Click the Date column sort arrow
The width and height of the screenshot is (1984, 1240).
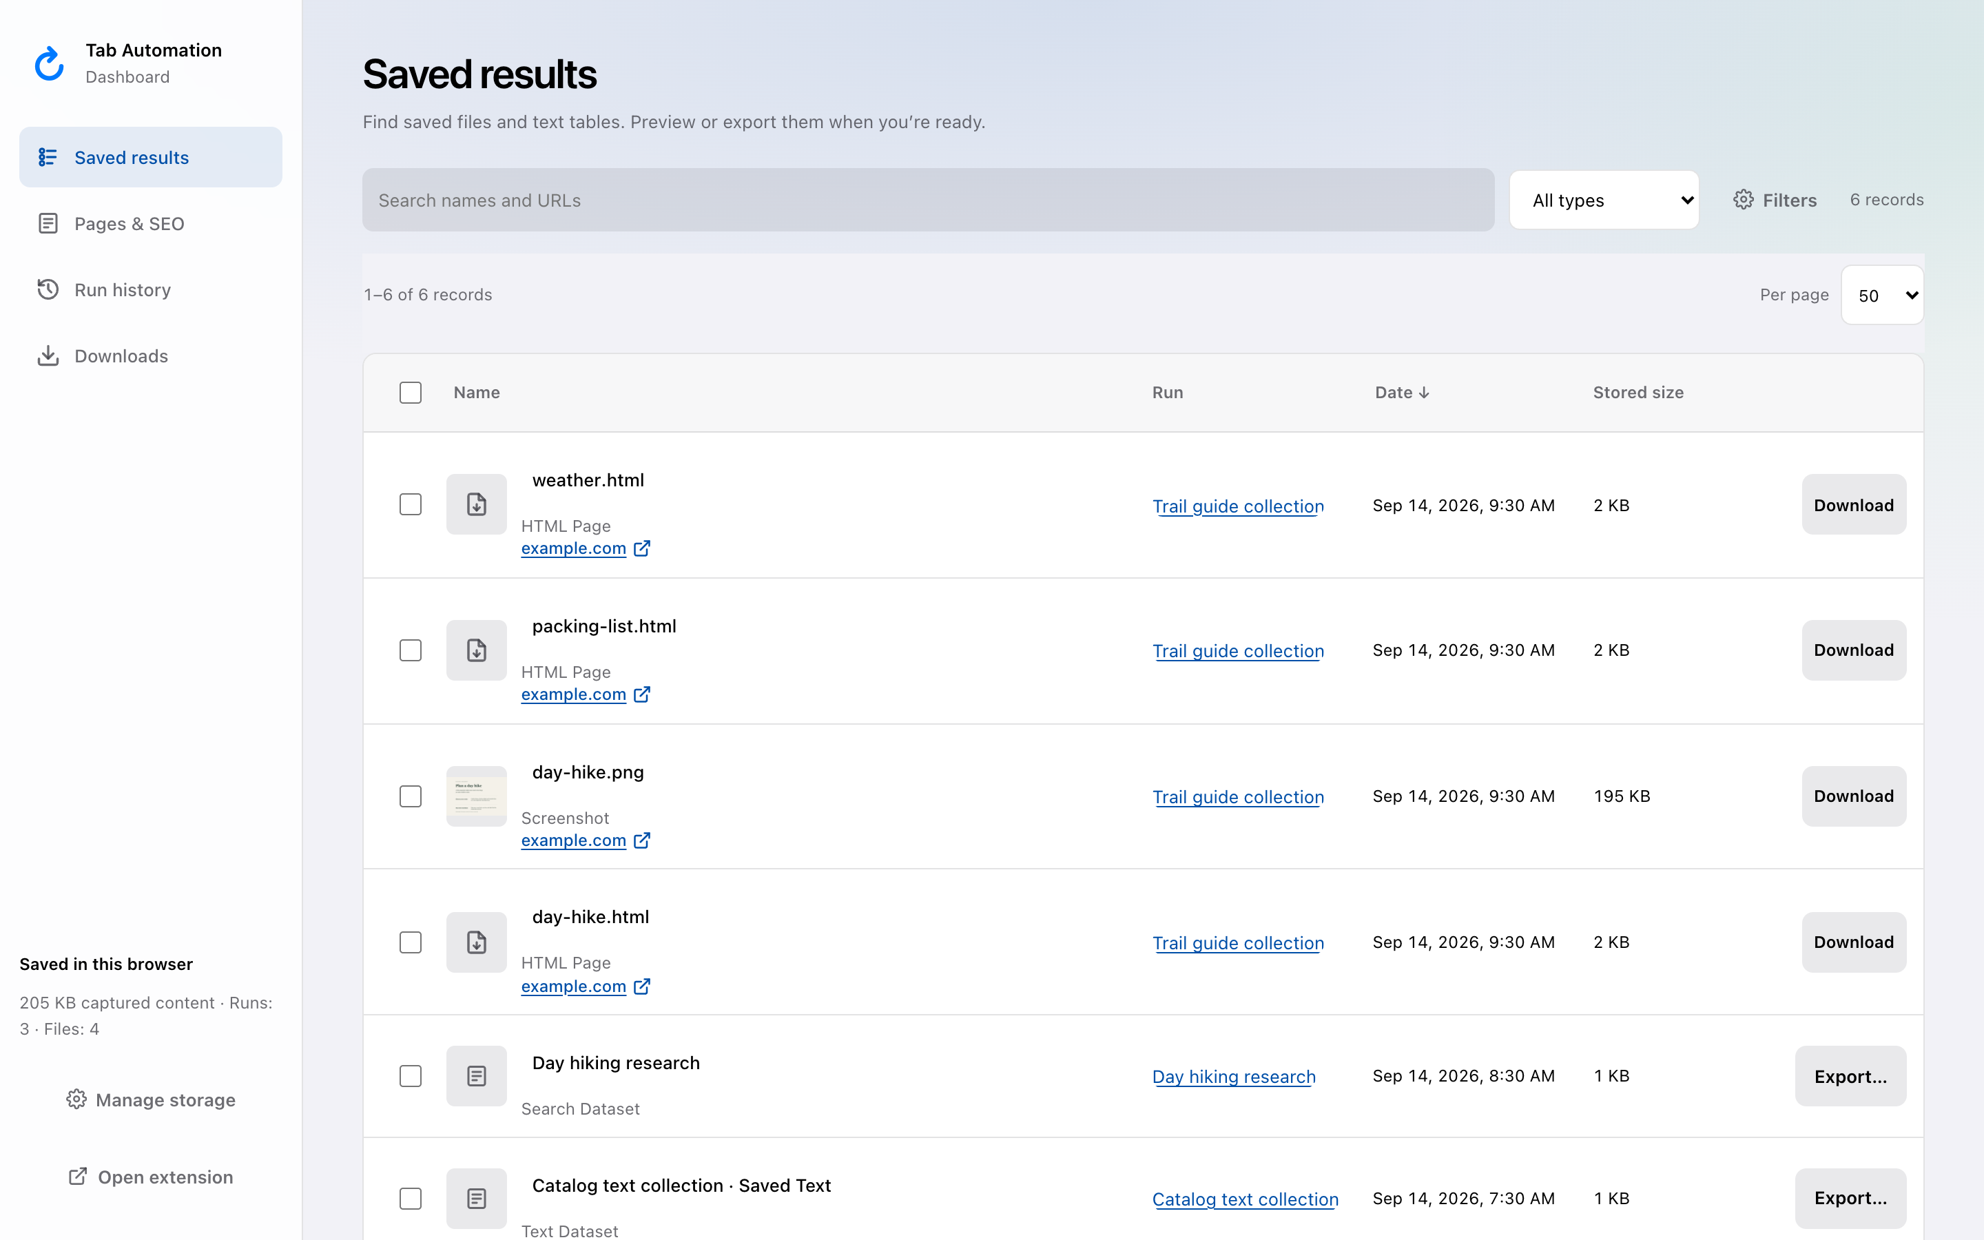click(x=1424, y=393)
